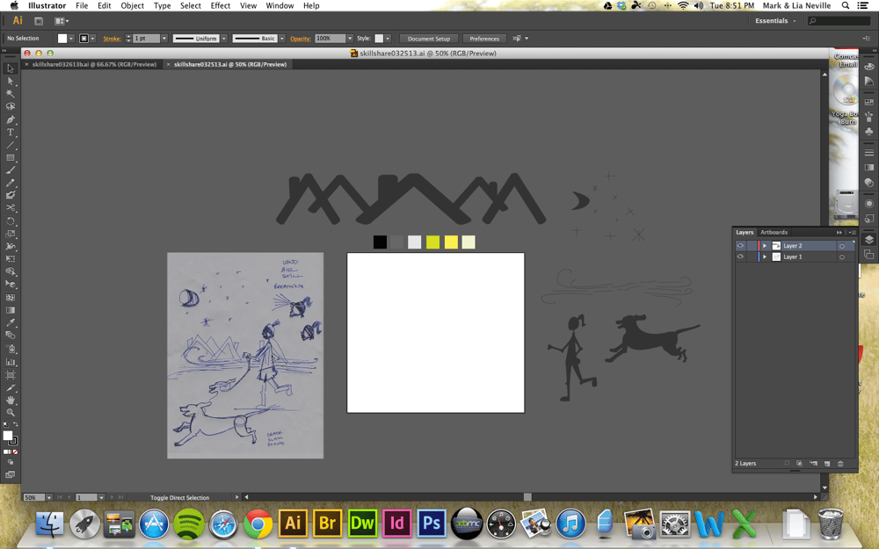
Task: Select the Type tool
Action: pos(10,133)
